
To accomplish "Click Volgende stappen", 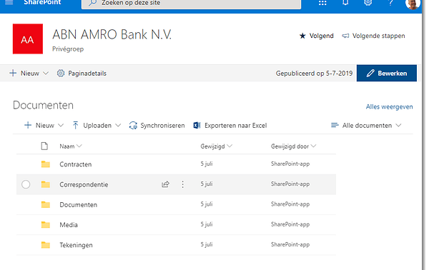I will [x=379, y=36].
